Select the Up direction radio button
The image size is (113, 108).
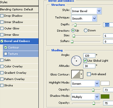73,31
